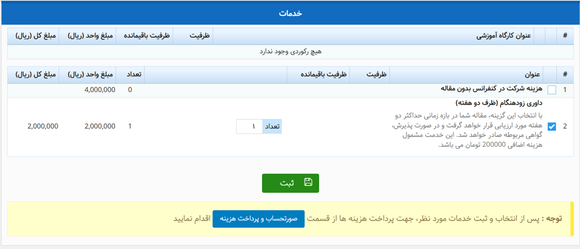Click هزینه شرکت در کنفرانس بدون مقاله title
This screenshot has width=580, height=249.
coord(491,89)
